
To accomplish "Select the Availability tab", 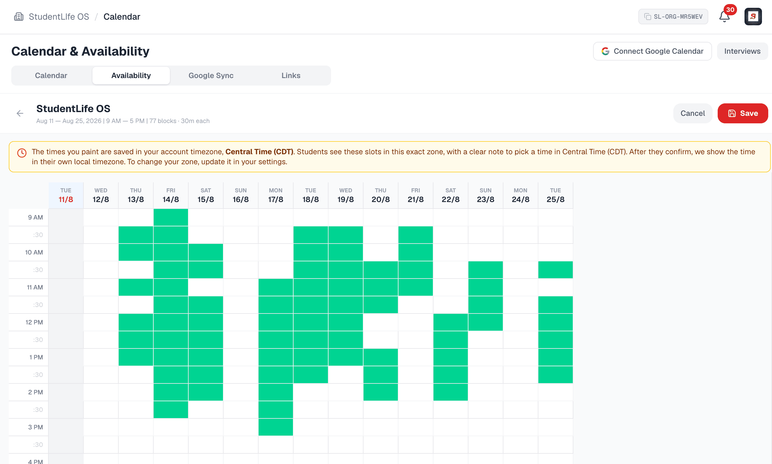I will [131, 75].
